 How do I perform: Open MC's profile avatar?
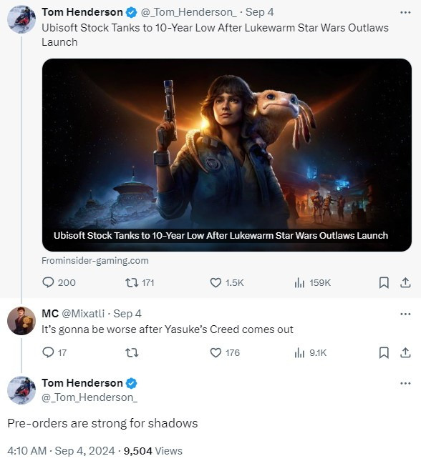tap(21, 321)
